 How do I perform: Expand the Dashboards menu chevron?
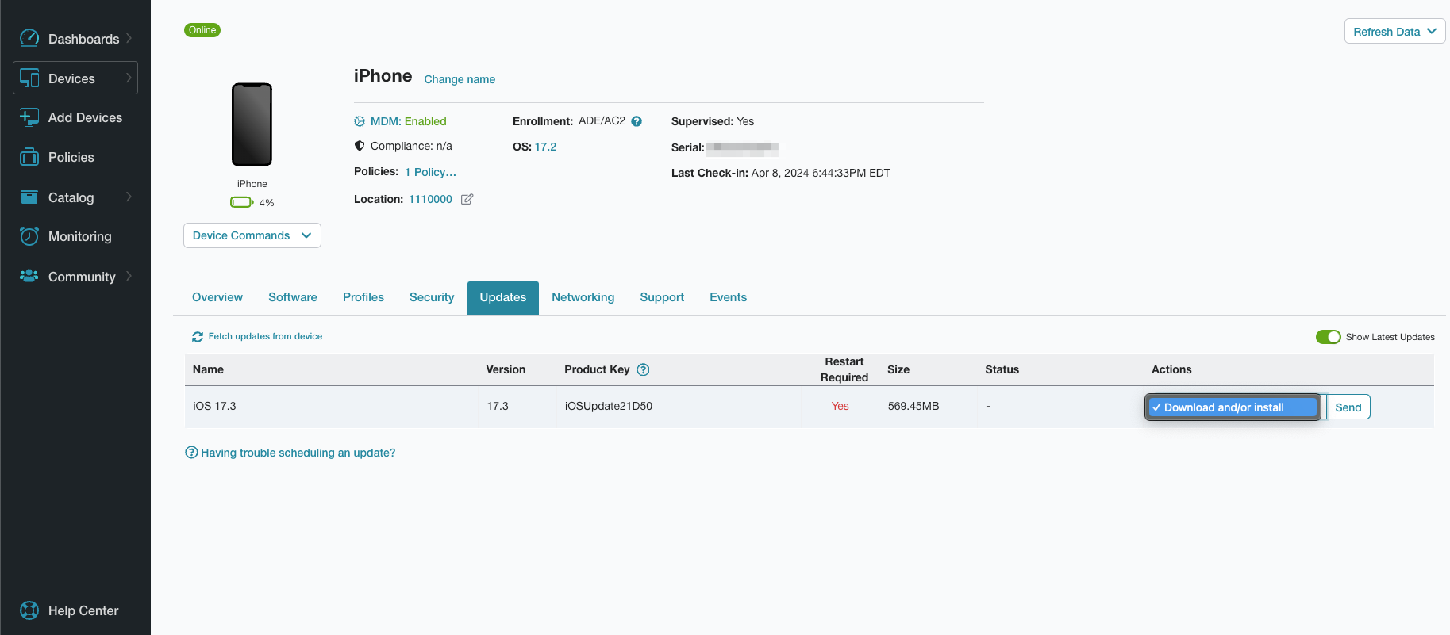click(x=129, y=38)
